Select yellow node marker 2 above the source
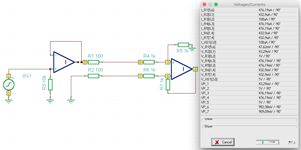The width and height of the screenshot is (301, 150). (9, 76)
